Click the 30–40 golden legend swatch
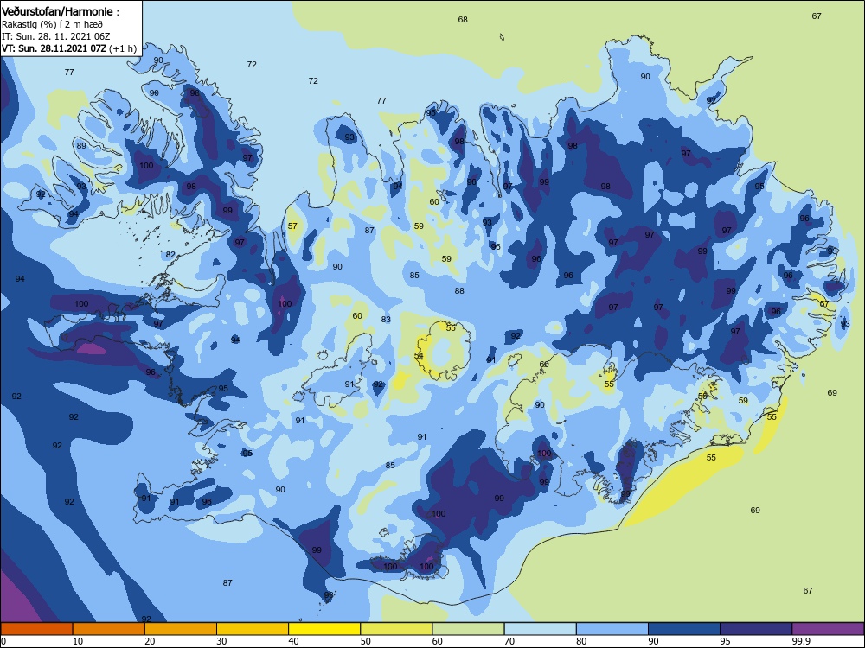Image resolution: width=865 pixels, height=648 pixels. [x=253, y=629]
